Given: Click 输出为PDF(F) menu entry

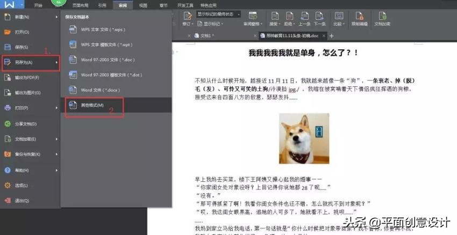Looking at the screenshot, I should click(x=30, y=78).
